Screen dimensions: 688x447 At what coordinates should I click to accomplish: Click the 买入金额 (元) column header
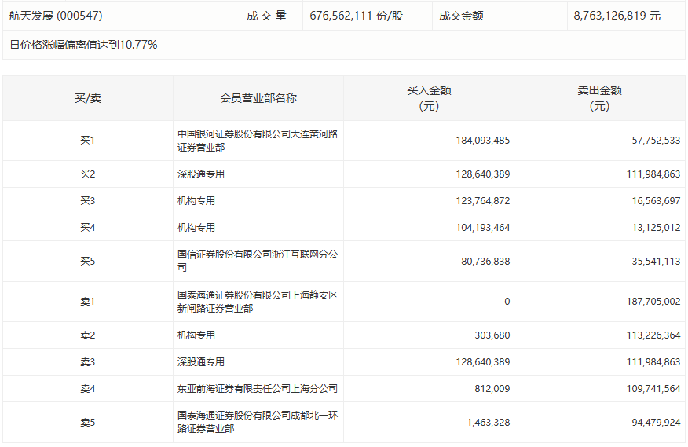[x=428, y=98]
